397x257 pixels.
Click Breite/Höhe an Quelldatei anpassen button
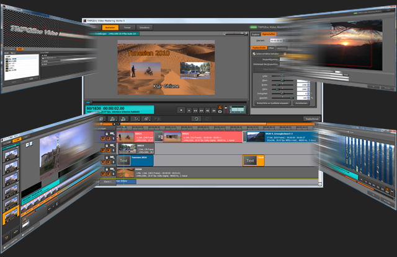pyautogui.click(x=272, y=103)
